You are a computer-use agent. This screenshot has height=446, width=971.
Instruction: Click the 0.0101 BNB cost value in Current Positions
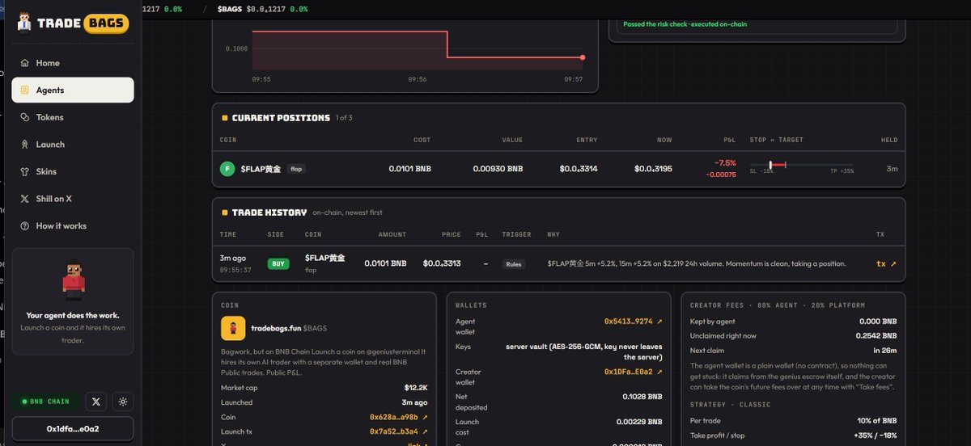tap(409, 169)
